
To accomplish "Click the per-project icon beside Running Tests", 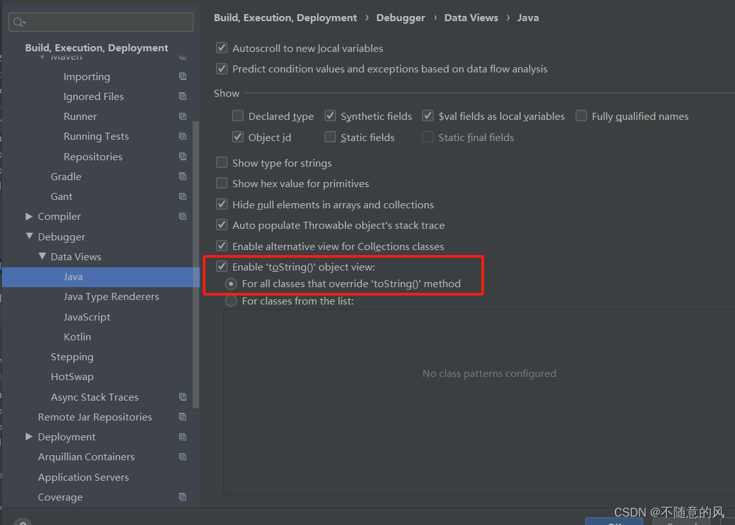I will click(x=183, y=136).
